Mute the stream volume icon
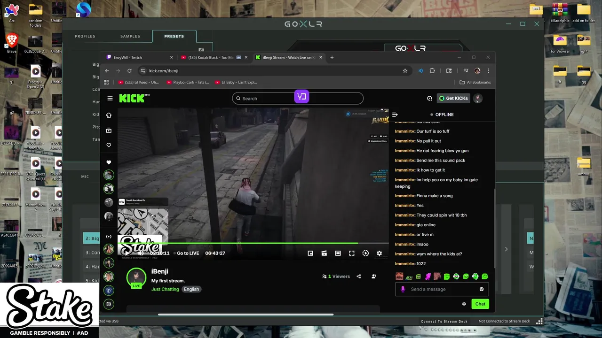Image resolution: width=602 pixels, height=338 pixels. (x=141, y=253)
